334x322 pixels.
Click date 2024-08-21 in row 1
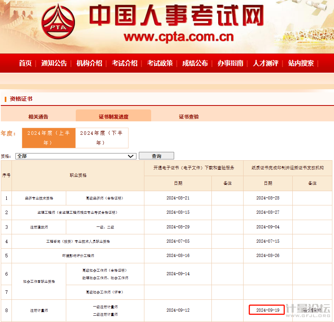(x=178, y=198)
